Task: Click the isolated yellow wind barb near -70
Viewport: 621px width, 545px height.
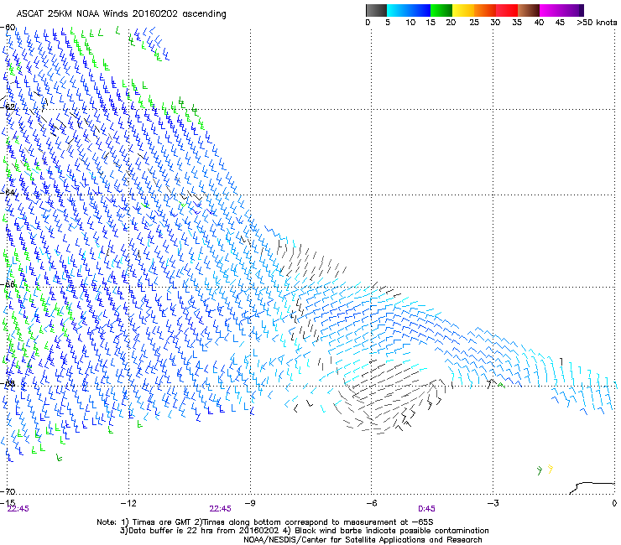Action: 551,469
